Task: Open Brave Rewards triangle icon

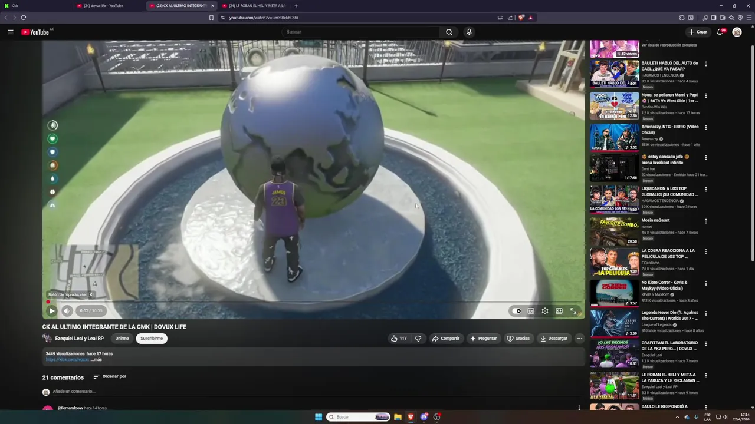Action: click(x=530, y=18)
